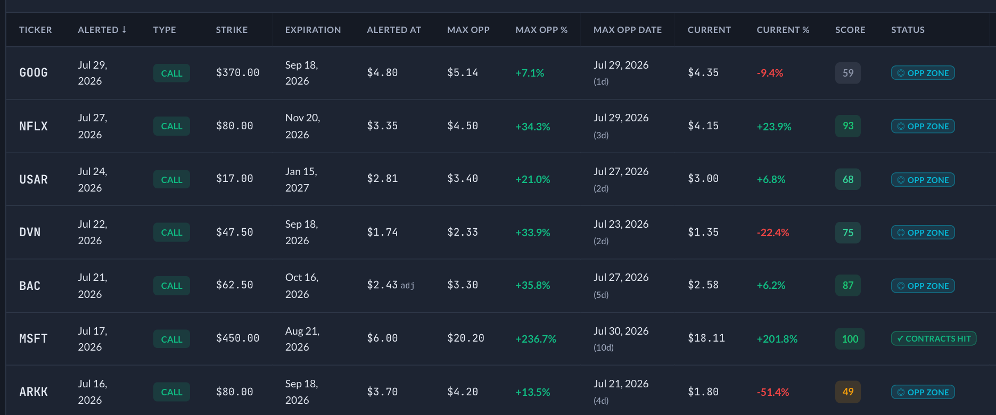Click the $450.00 strike price
The image size is (996, 415).
click(237, 338)
